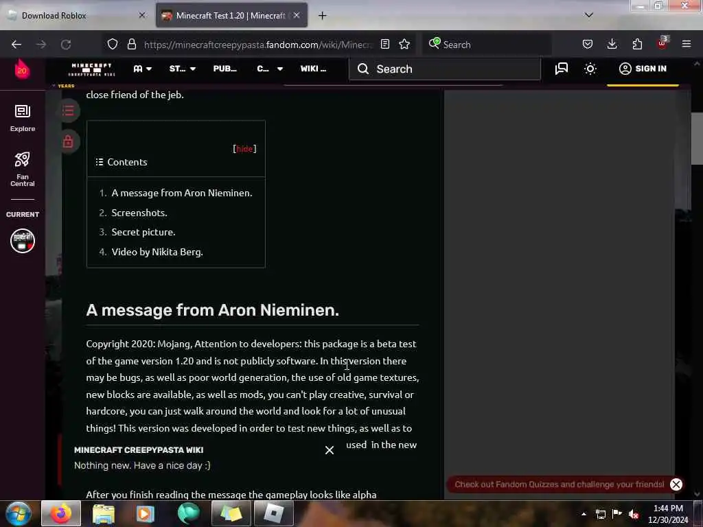Open the network tray icon
The image size is (703, 527).
(x=600, y=514)
